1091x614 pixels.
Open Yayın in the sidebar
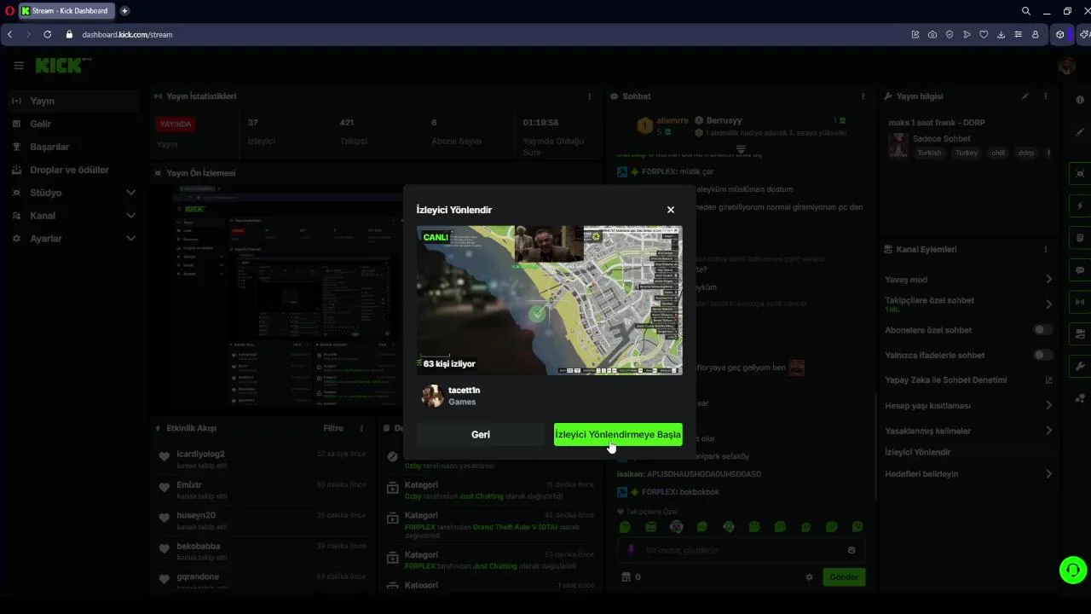72,101
